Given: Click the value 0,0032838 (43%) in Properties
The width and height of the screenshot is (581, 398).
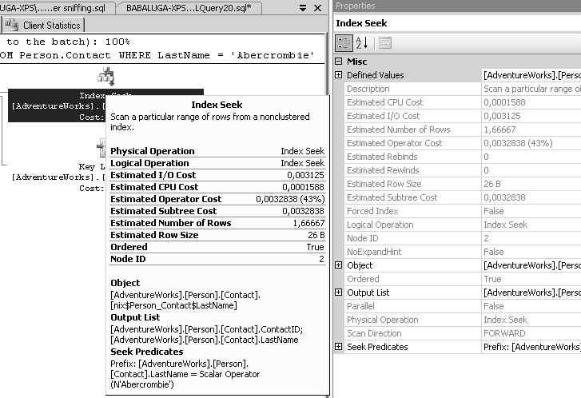Looking at the screenshot, I should click(x=518, y=143).
